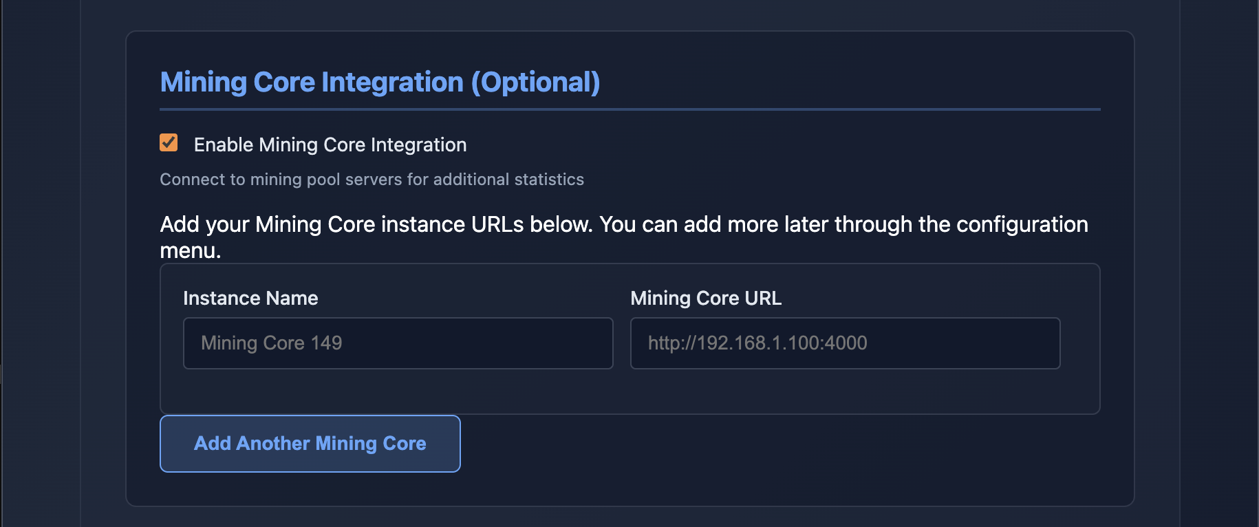Disable the Enable Mining Core Integration checkbox

click(x=169, y=143)
